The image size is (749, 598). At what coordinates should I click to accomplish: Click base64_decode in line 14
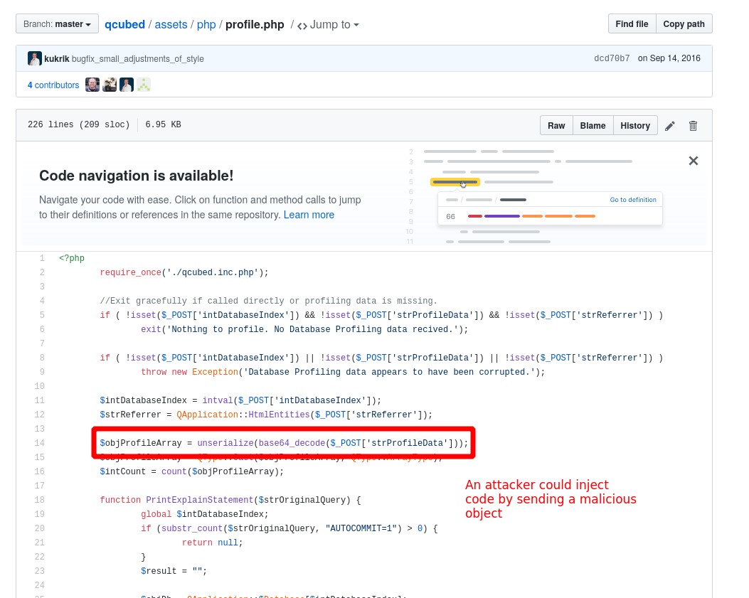tap(292, 443)
